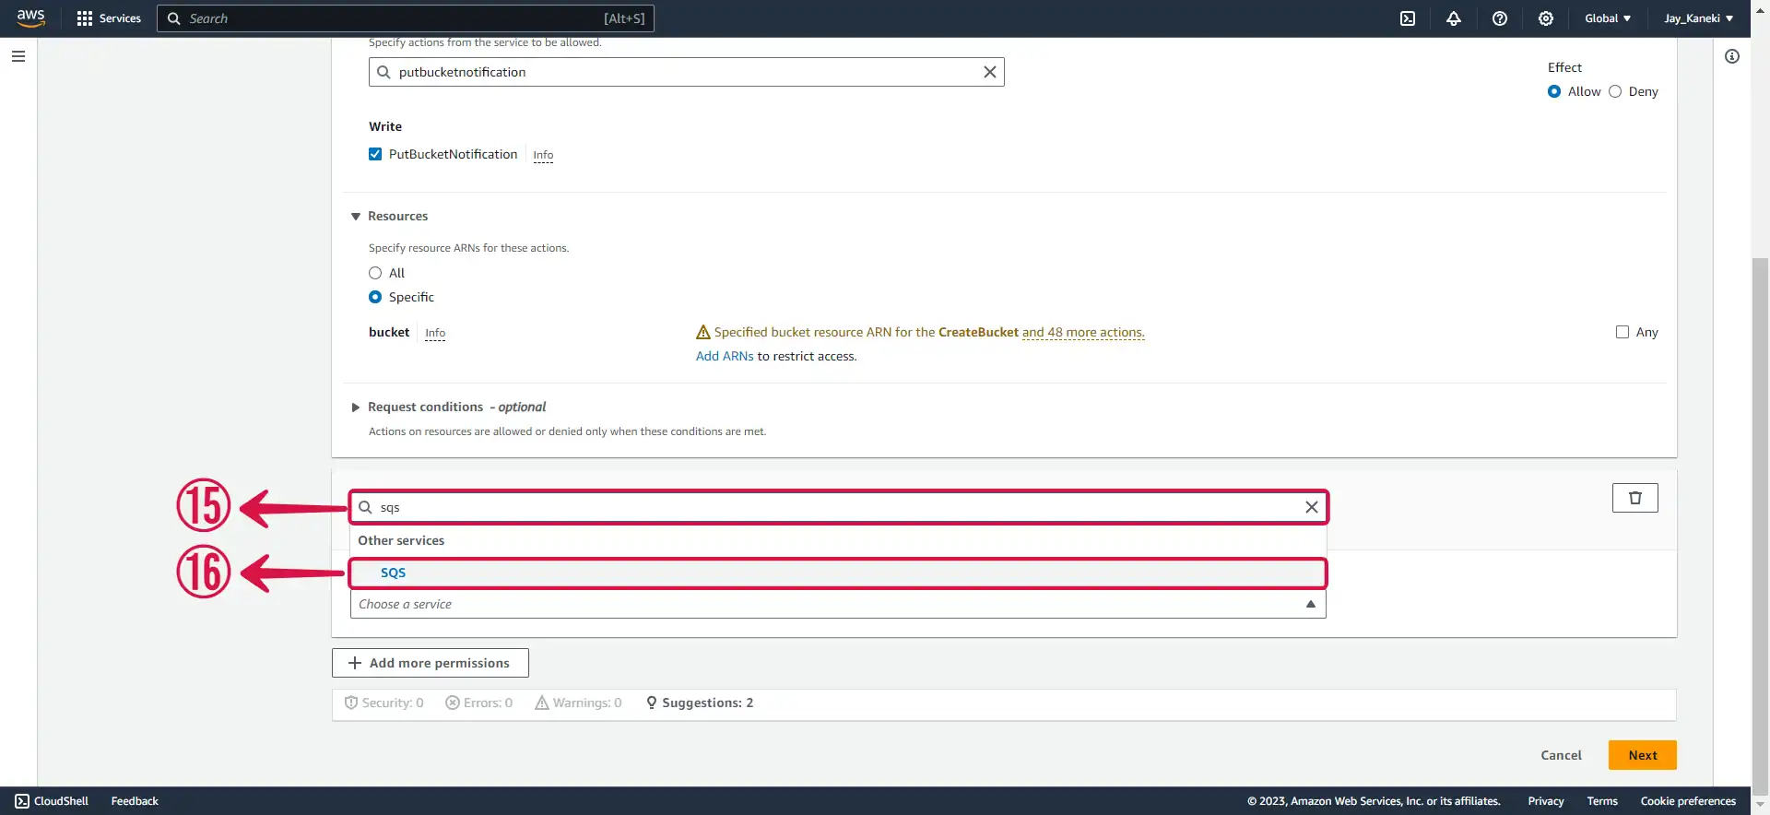This screenshot has width=1770, height=815.
Task: Open the Feedback link in footer
Action: point(135,801)
